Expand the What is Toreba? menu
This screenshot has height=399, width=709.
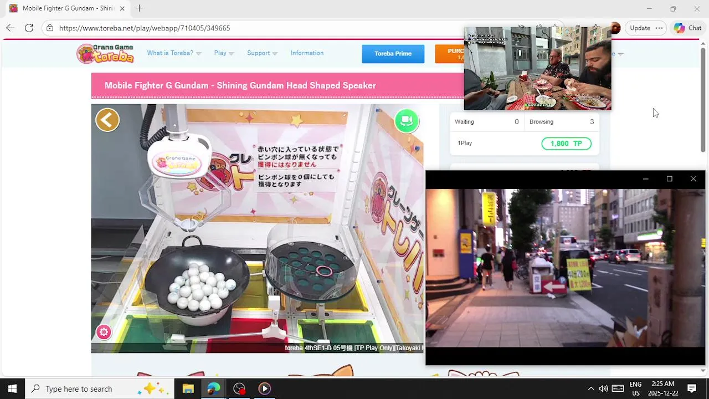pyautogui.click(x=174, y=53)
